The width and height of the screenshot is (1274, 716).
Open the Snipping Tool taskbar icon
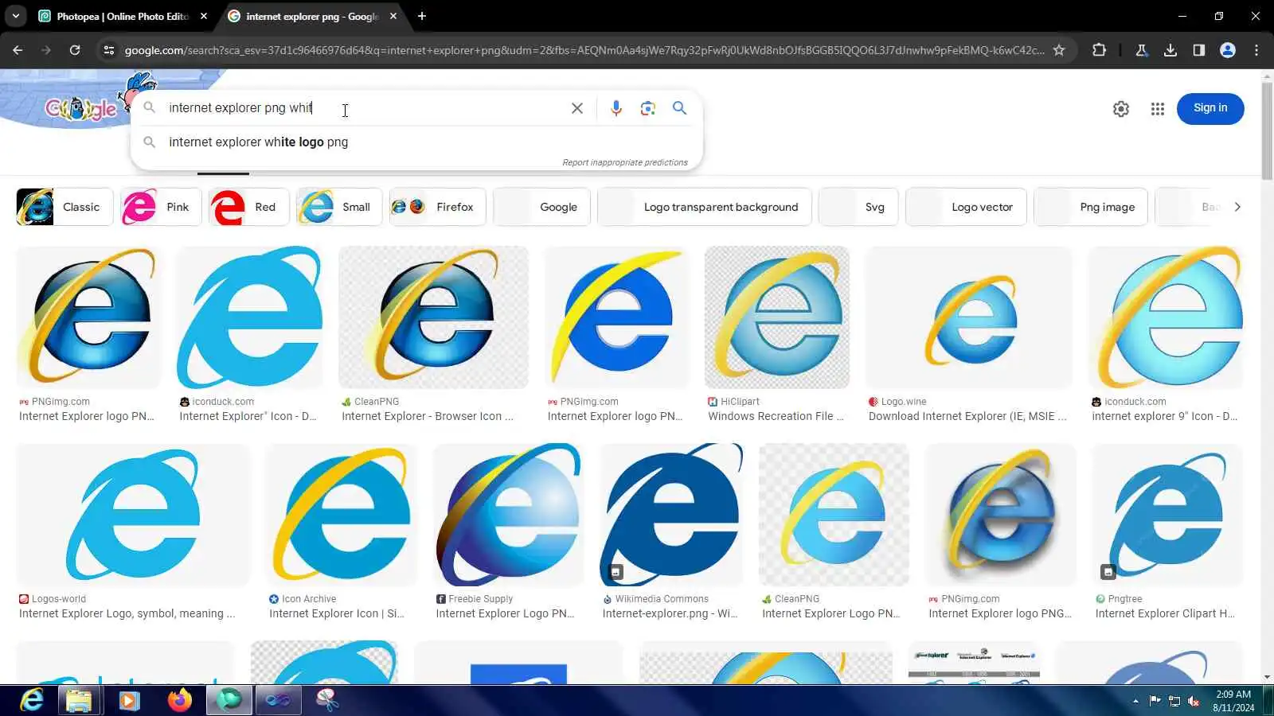[x=327, y=700]
